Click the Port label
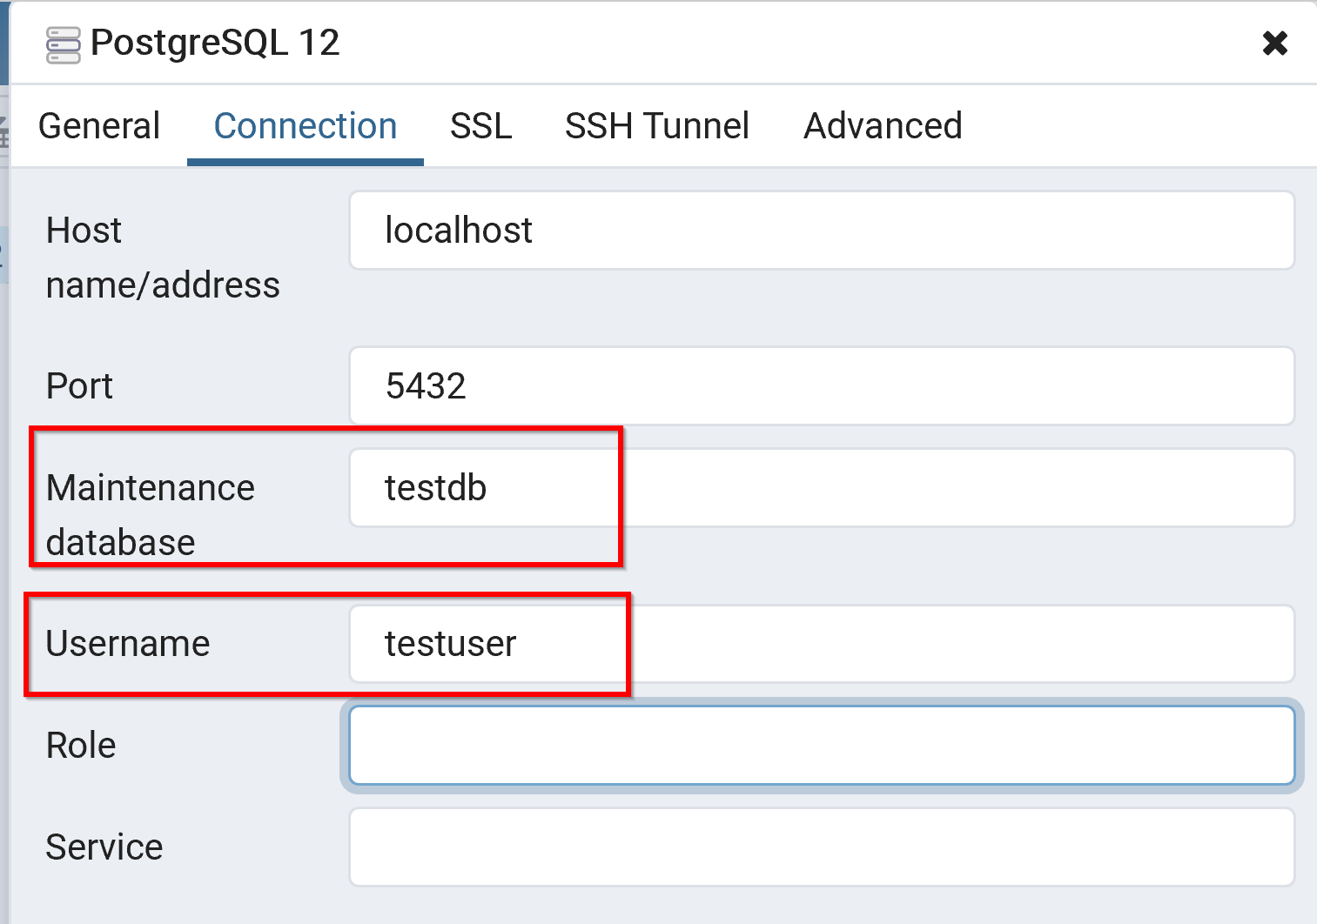The width and height of the screenshot is (1317, 924). (79, 386)
